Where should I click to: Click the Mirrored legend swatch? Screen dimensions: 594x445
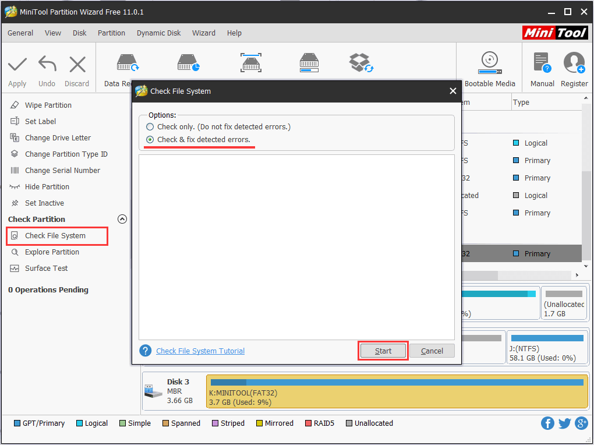pos(259,423)
